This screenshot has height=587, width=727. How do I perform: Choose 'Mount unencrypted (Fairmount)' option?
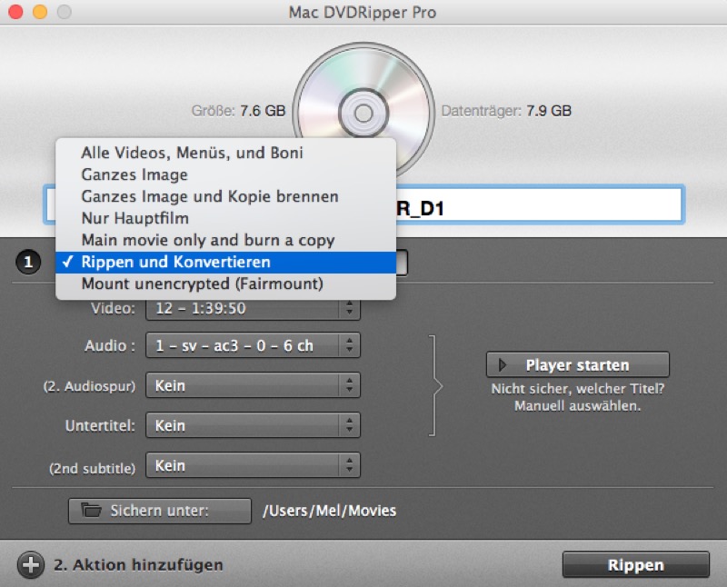(x=202, y=284)
